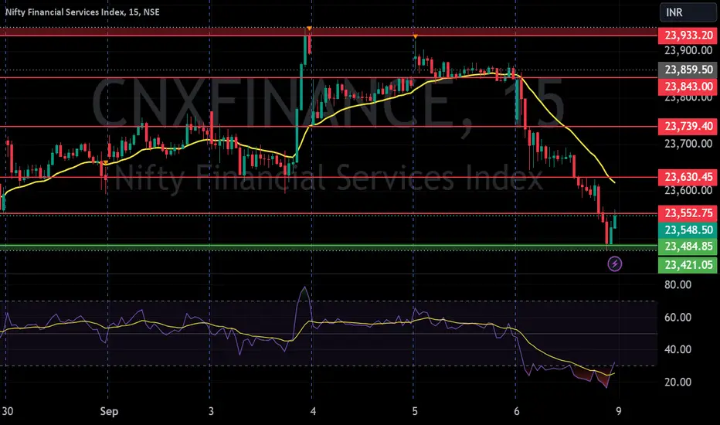Click the 4 date label on time axis
The image size is (720, 425).
[313, 411]
